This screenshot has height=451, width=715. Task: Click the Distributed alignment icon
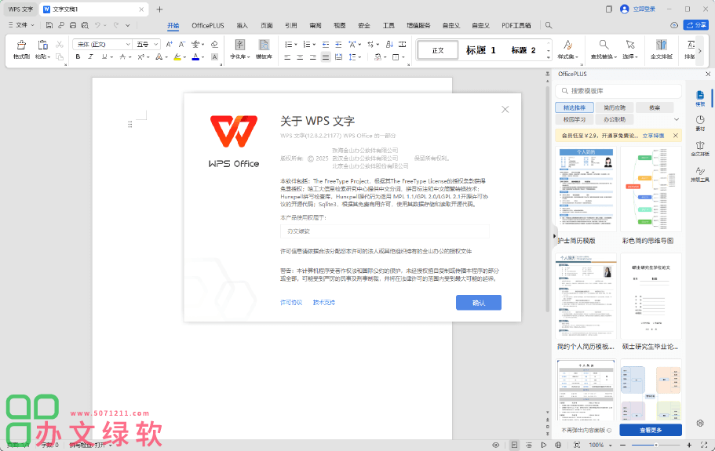tap(338, 57)
